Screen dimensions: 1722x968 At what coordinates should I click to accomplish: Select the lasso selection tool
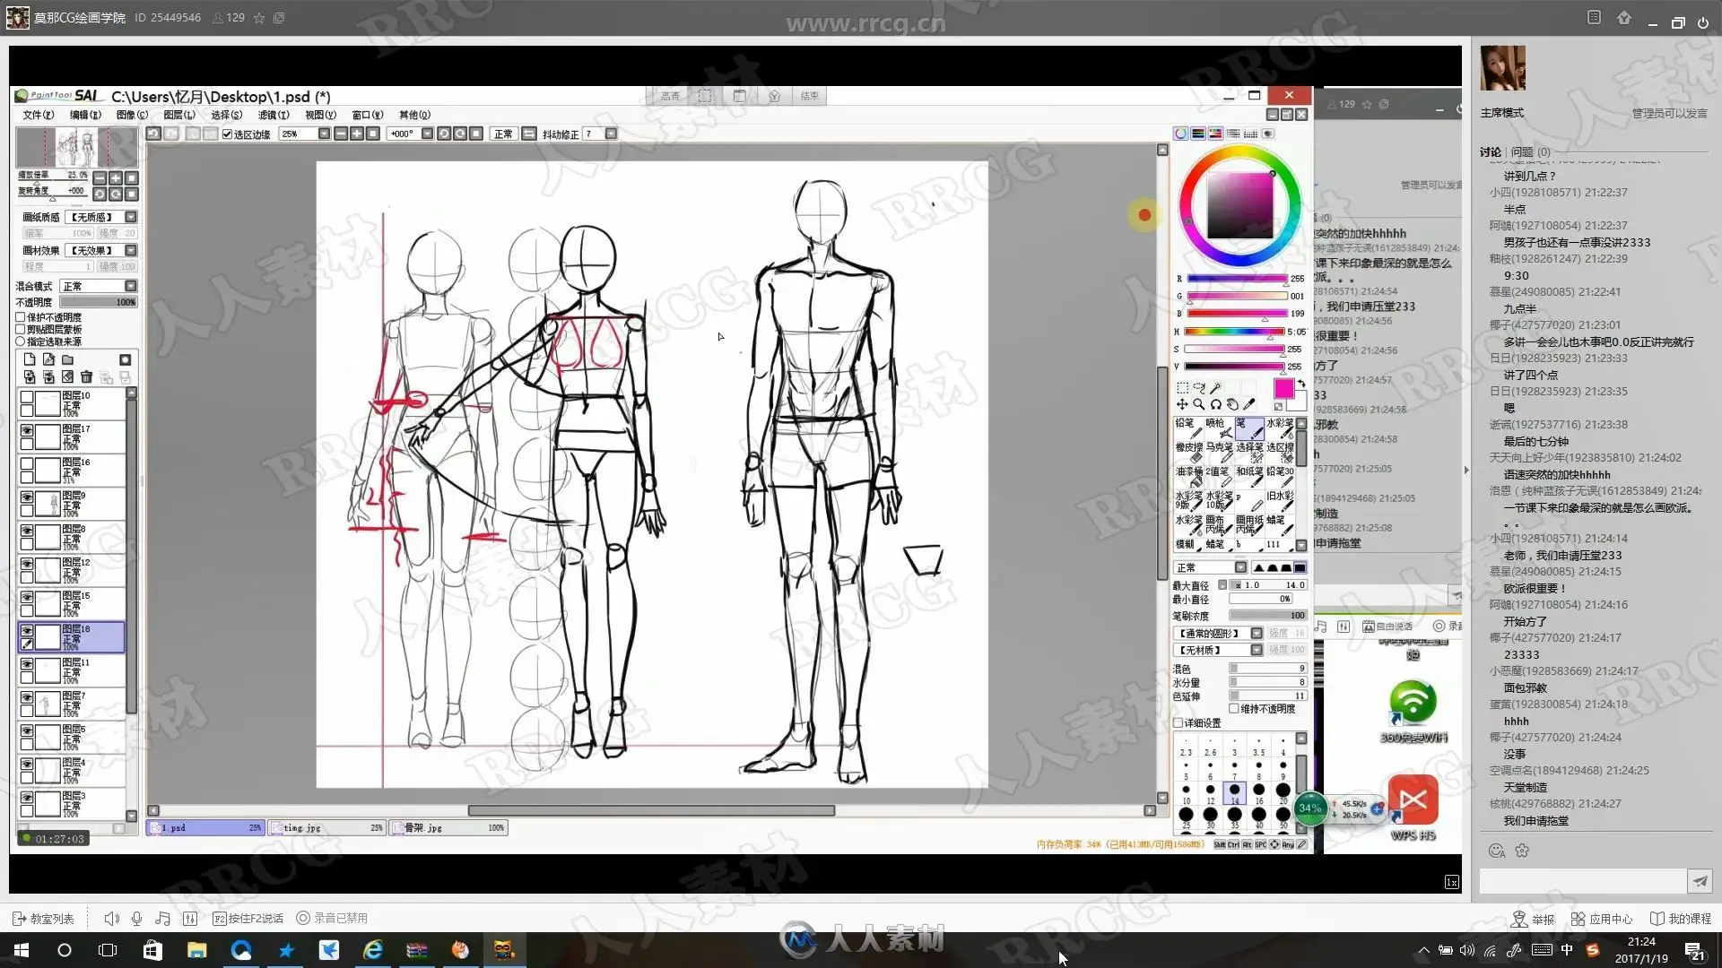1199,388
